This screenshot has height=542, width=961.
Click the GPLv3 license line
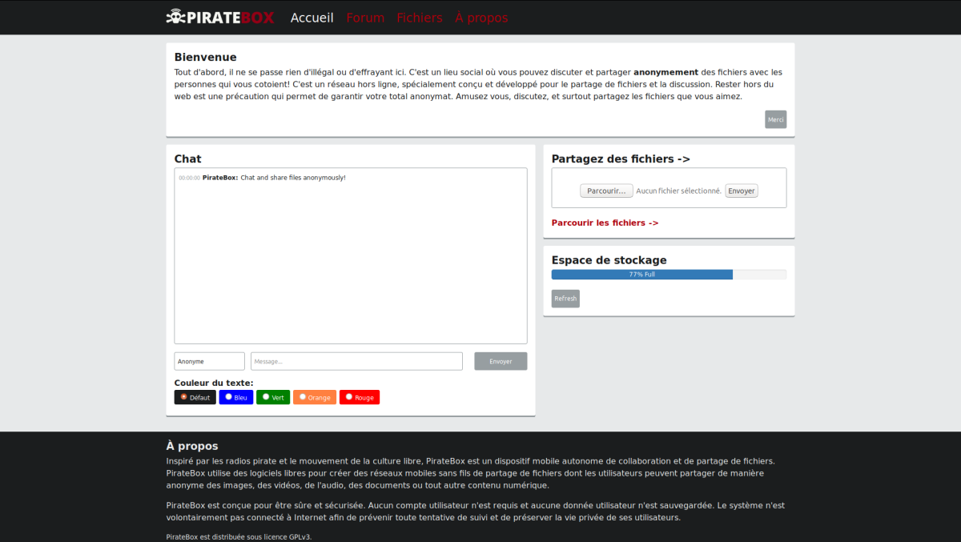(239, 537)
